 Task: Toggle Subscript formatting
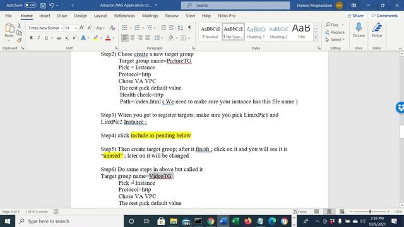coord(67,38)
